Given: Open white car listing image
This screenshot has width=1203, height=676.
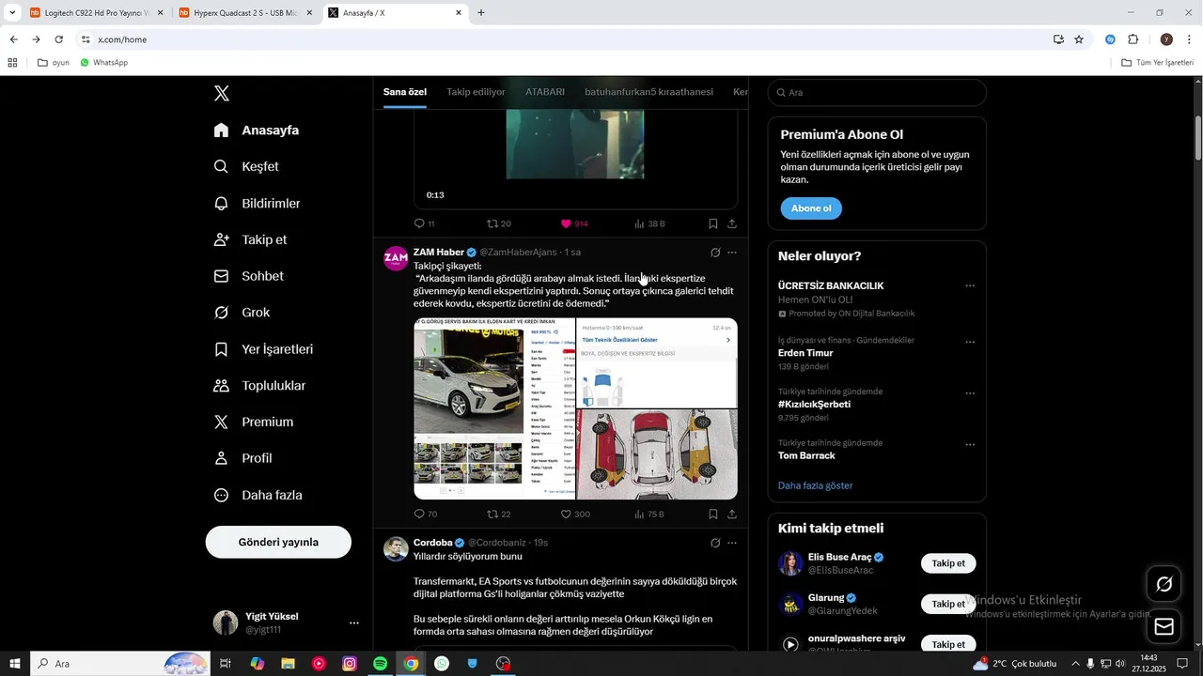Looking at the screenshot, I should click(494, 408).
